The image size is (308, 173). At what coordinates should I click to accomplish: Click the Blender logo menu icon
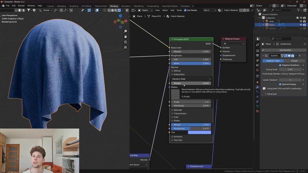(3, 6)
